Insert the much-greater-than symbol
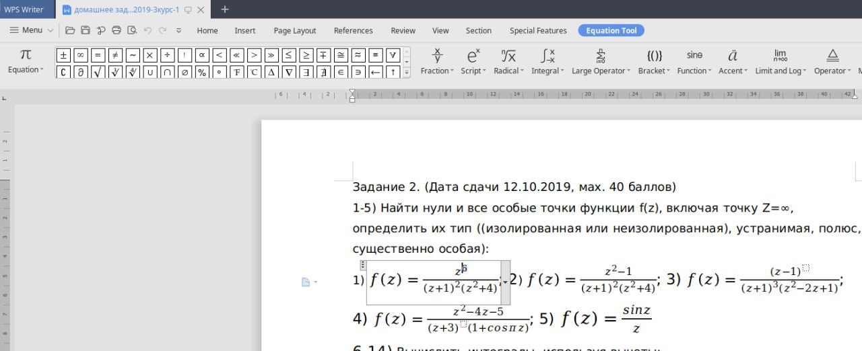This screenshot has height=351, width=862. pos(271,55)
